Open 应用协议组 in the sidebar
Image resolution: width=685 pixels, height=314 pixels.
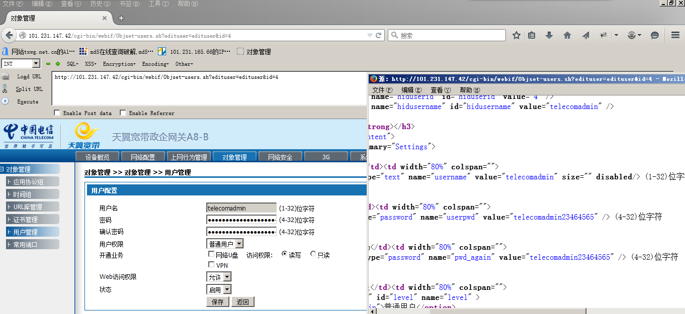pos(32,182)
